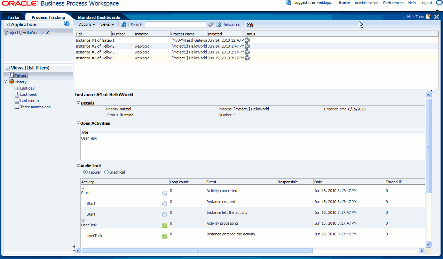Run the search with the green go icon
This screenshot has width=443, height=259.
pos(219,25)
